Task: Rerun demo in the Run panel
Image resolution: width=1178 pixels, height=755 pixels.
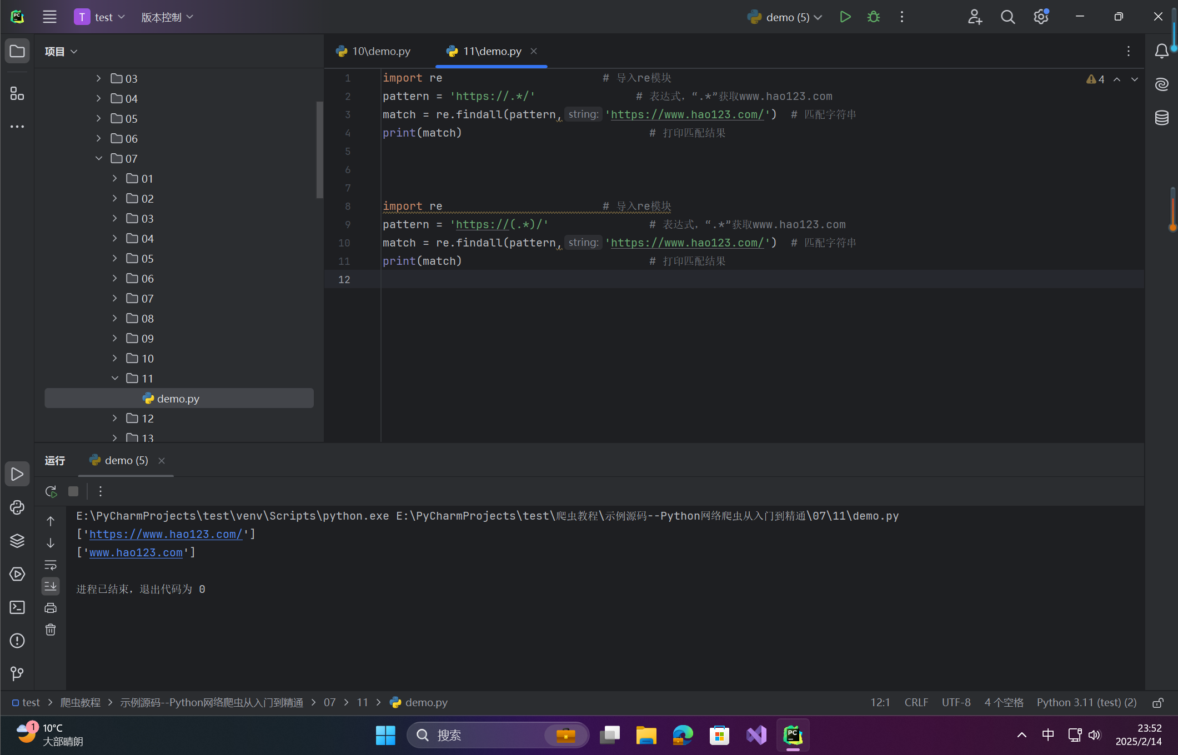Action: pyautogui.click(x=51, y=491)
